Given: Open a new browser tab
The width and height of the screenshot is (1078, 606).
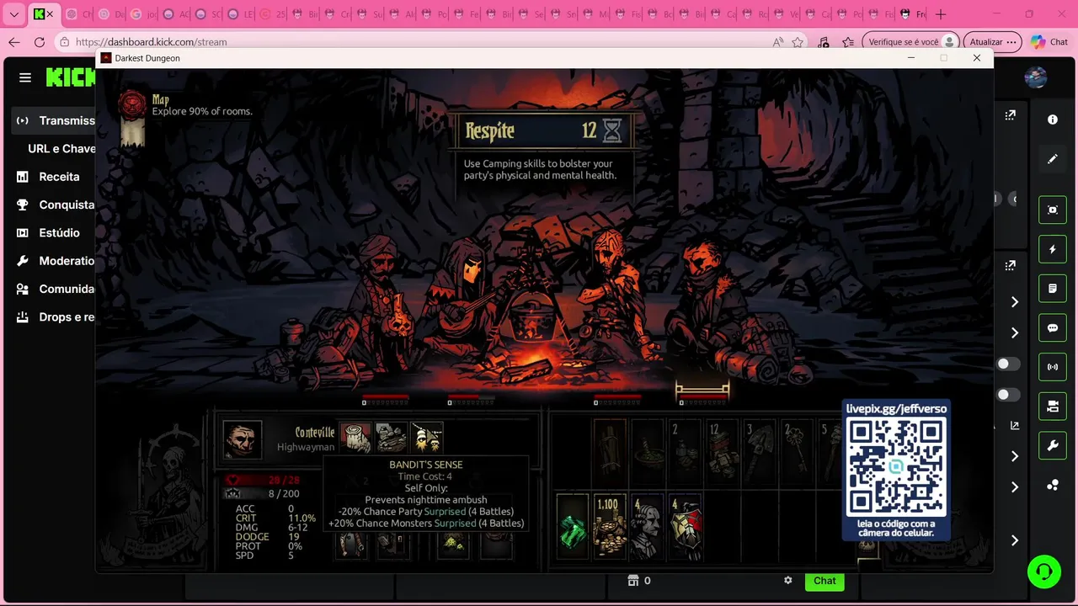Looking at the screenshot, I should (x=941, y=14).
